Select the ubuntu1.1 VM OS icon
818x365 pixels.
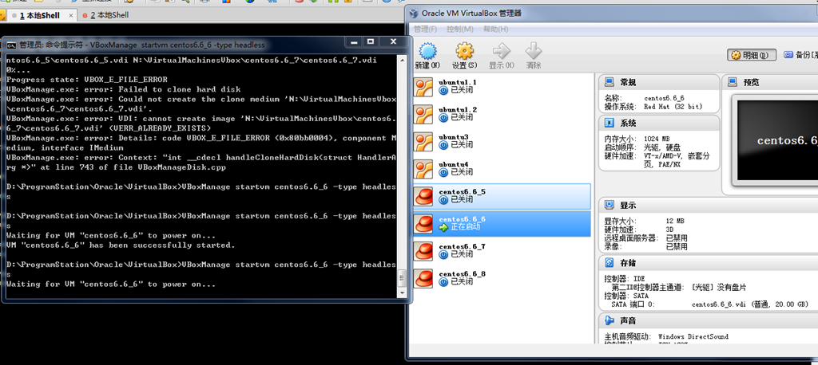point(423,86)
